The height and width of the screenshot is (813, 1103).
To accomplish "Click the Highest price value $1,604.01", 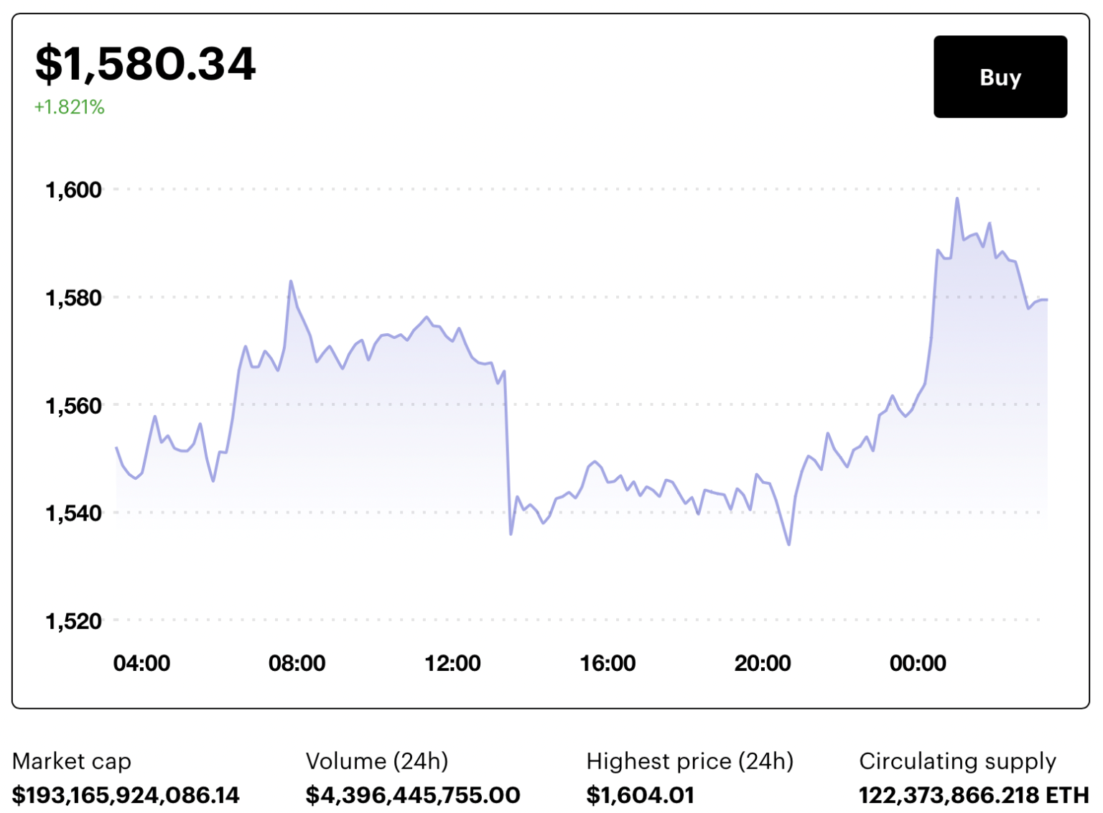I will click(641, 795).
